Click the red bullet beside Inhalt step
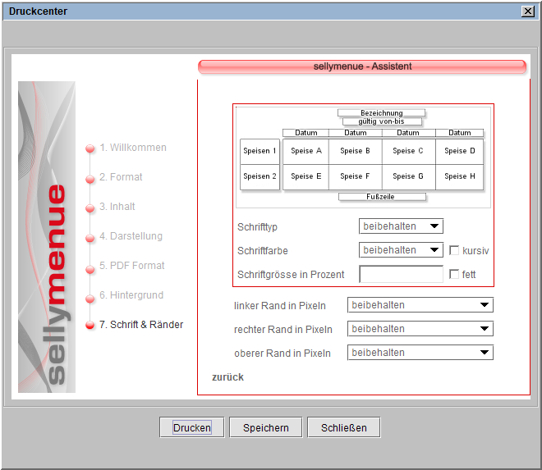This screenshot has height=470, width=542. click(90, 208)
